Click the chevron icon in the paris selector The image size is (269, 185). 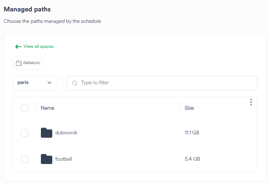click(x=49, y=83)
